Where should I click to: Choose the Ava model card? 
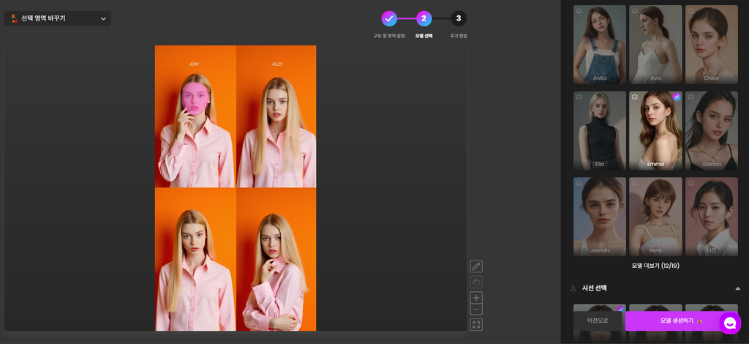655,45
